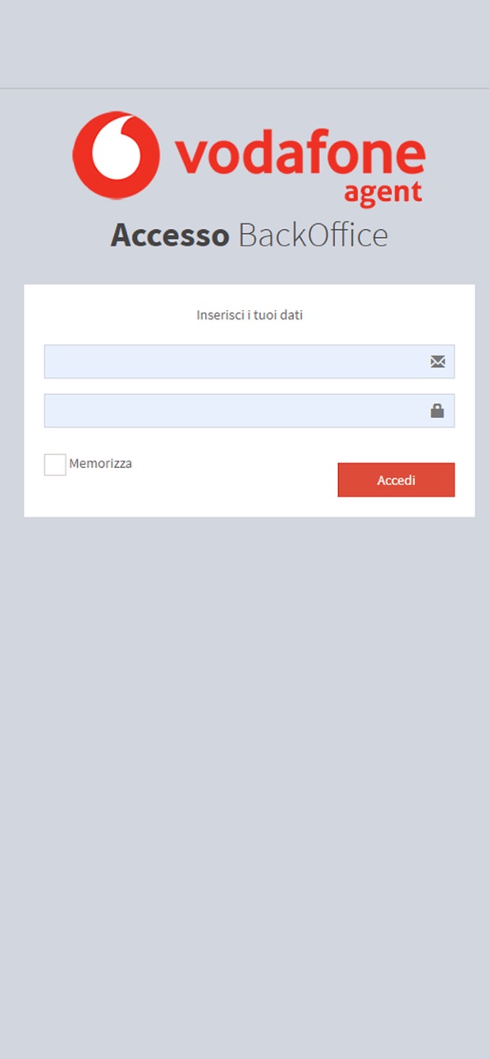The height and width of the screenshot is (1059, 489).
Task: Click the red 'agent' label under vodafone
Action: (x=382, y=194)
